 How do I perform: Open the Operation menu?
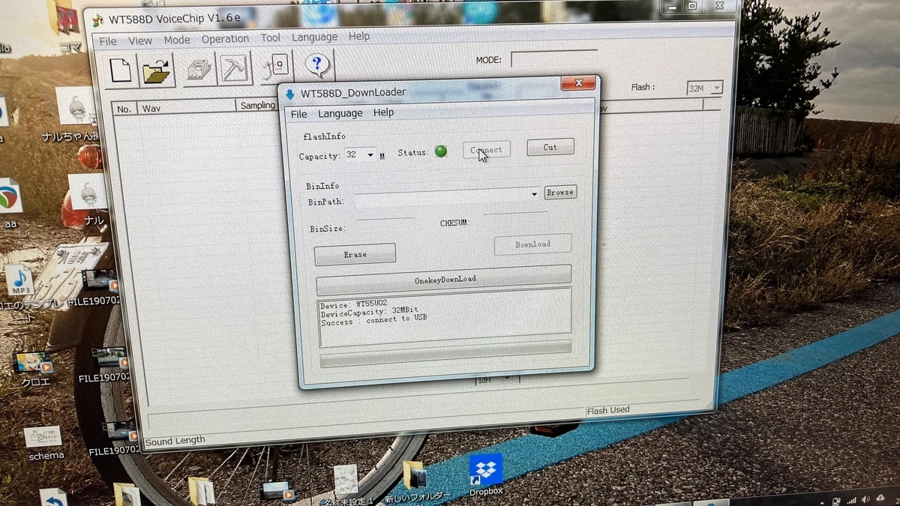click(225, 39)
